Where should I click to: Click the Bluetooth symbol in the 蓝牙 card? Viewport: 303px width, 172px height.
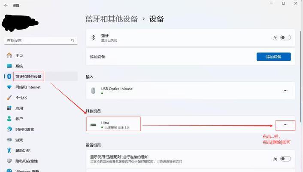point(93,37)
